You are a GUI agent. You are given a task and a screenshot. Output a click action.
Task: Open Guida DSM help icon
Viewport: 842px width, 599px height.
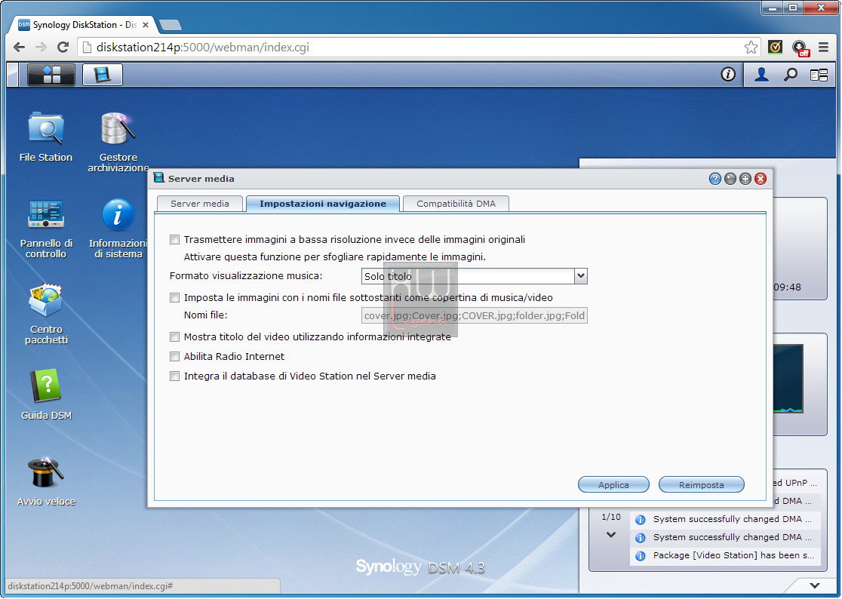[x=46, y=394]
